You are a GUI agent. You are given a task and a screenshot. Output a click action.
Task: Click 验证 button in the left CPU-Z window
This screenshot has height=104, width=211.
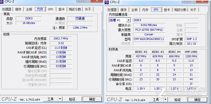[x=72, y=99]
